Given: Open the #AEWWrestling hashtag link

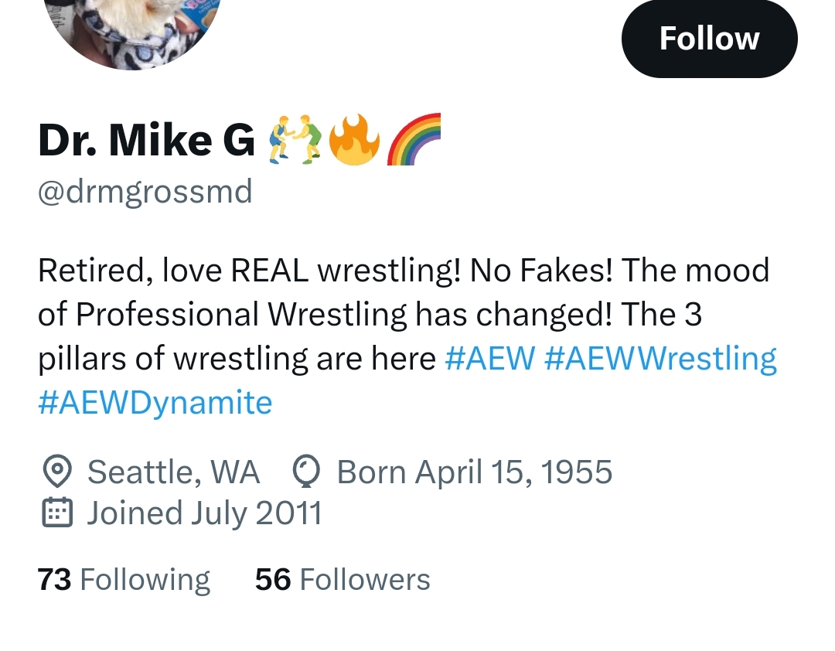Looking at the screenshot, I should tap(661, 358).
